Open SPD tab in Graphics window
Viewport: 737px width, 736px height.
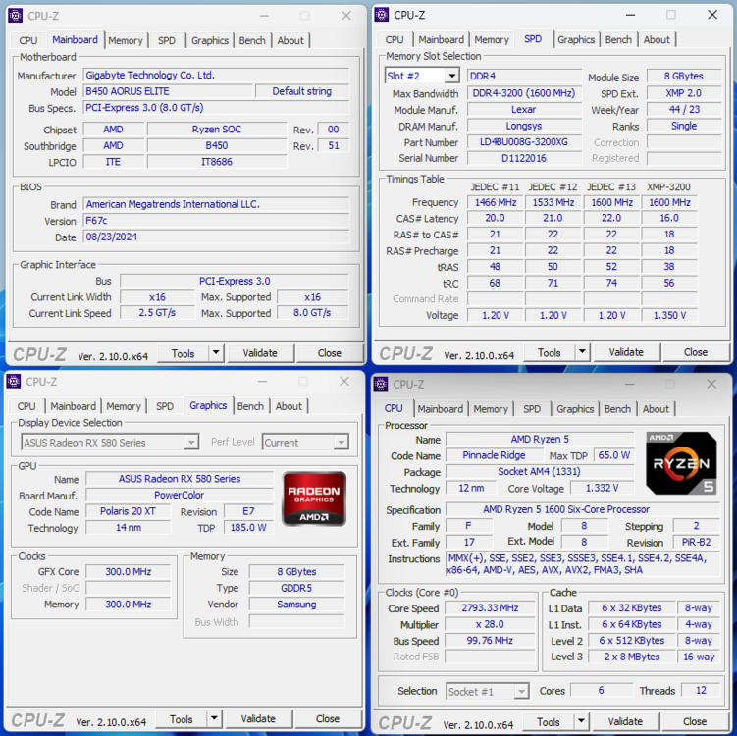[165, 406]
